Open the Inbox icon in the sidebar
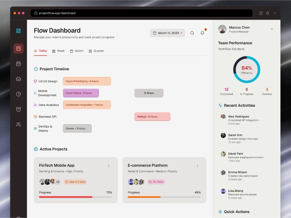 19,78
